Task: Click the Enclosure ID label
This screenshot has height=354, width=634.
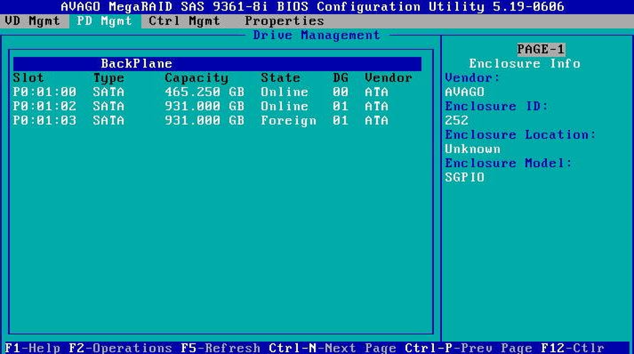Action: tap(496, 106)
